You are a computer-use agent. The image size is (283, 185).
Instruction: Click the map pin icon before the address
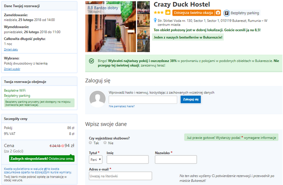click(x=155, y=20)
